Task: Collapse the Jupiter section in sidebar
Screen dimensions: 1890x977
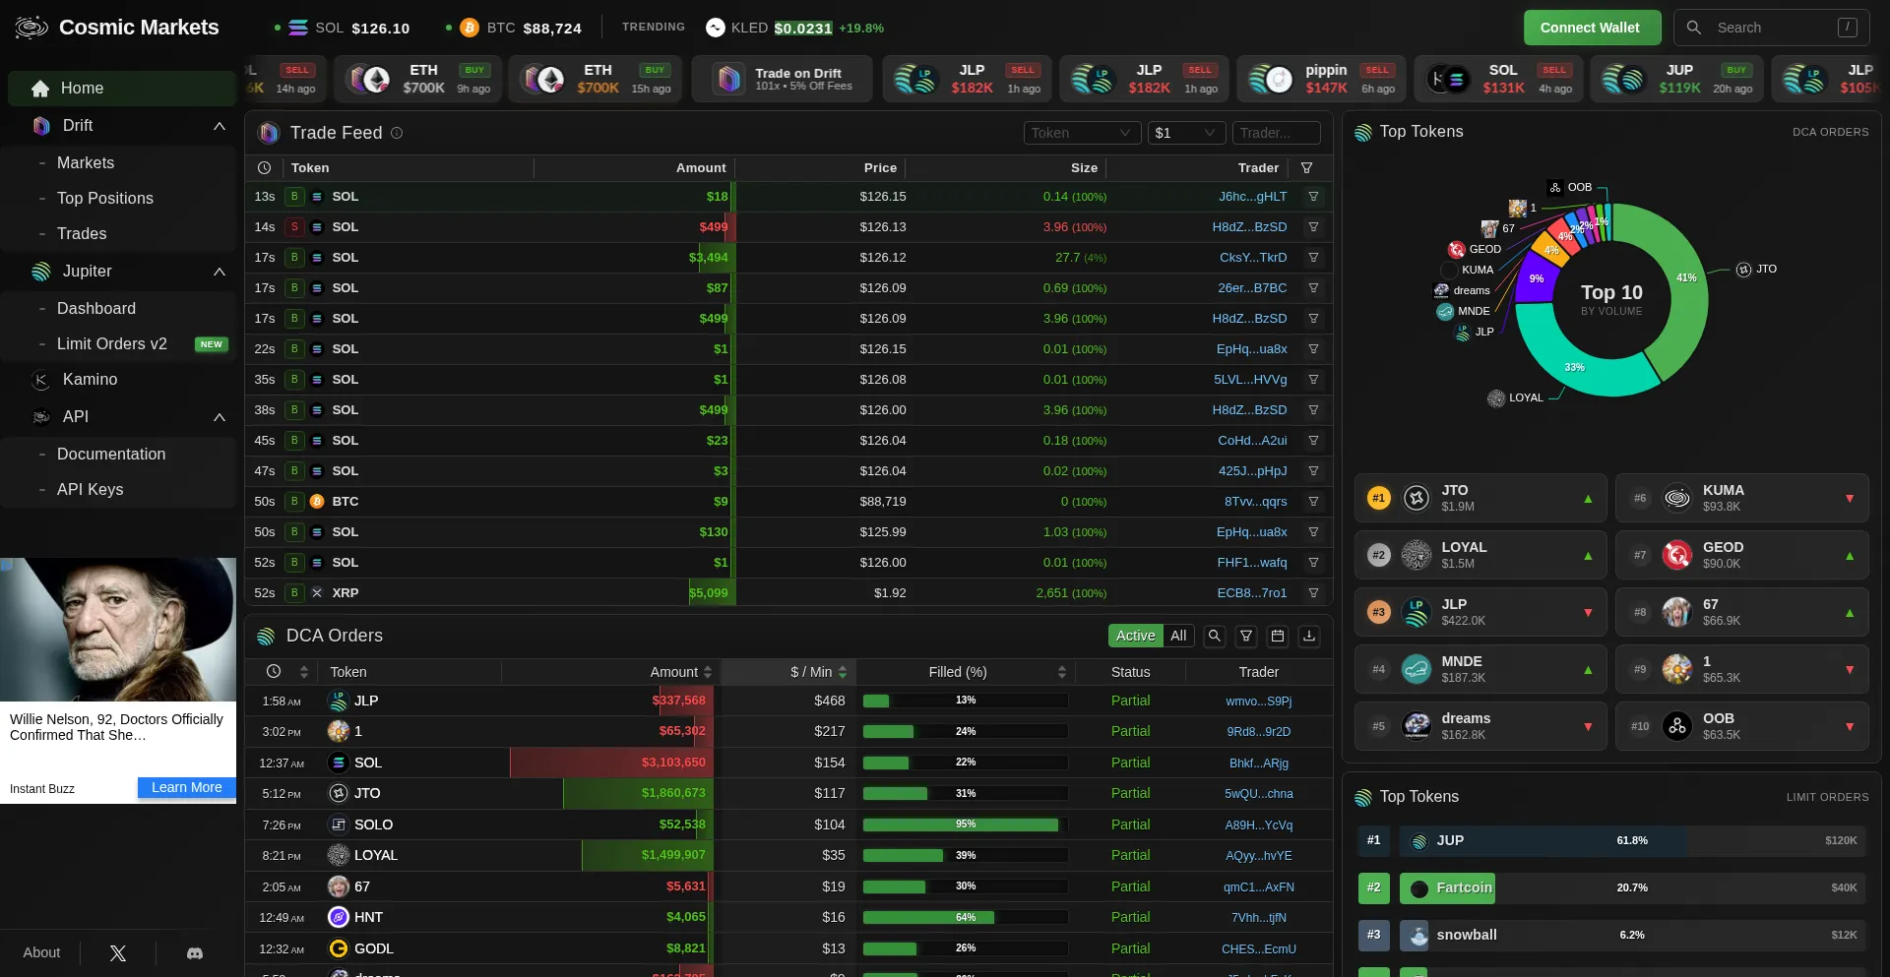Action: [x=220, y=272]
